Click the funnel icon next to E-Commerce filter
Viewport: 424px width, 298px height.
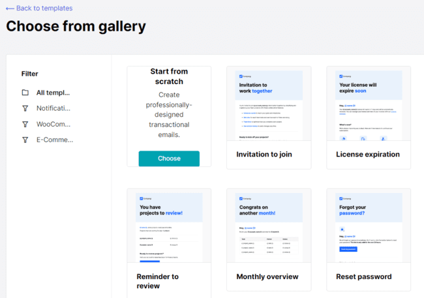[x=25, y=140]
